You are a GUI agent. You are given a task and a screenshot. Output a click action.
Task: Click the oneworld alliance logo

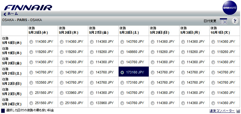pos(230,8)
